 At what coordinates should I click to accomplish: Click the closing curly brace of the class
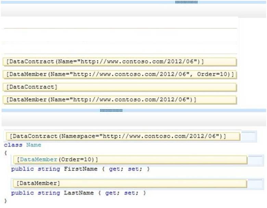pos(5,201)
